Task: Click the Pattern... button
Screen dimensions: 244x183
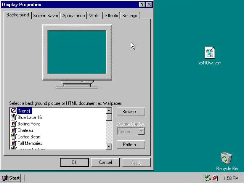Action: click(x=131, y=144)
